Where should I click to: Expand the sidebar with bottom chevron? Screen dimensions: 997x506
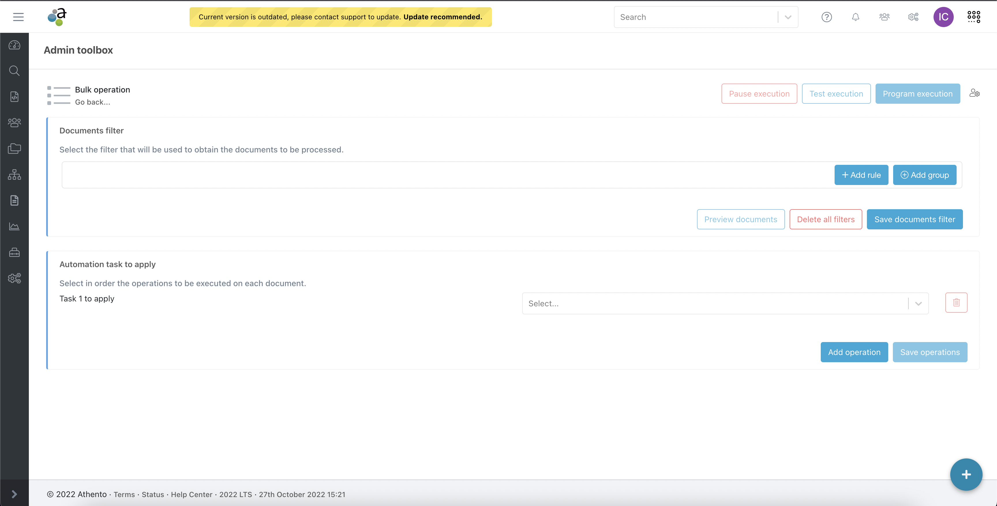pyautogui.click(x=14, y=494)
